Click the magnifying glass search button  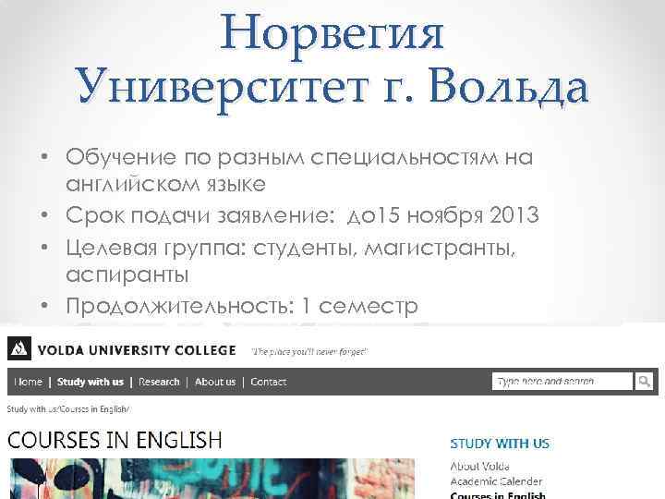644,381
